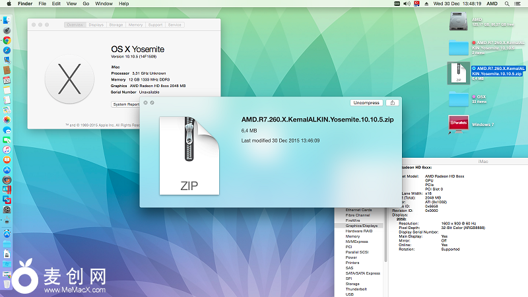Click the Share button in Quick Look
The height and width of the screenshot is (297, 528).
click(x=393, y=103)
